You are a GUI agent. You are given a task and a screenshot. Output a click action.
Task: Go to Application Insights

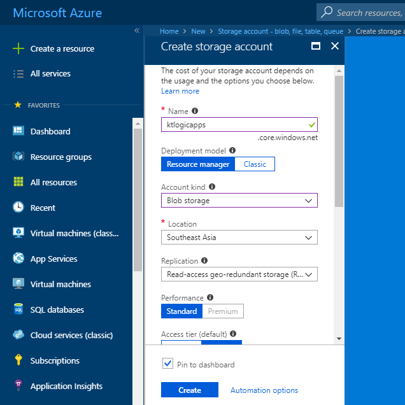coord(66,386)
